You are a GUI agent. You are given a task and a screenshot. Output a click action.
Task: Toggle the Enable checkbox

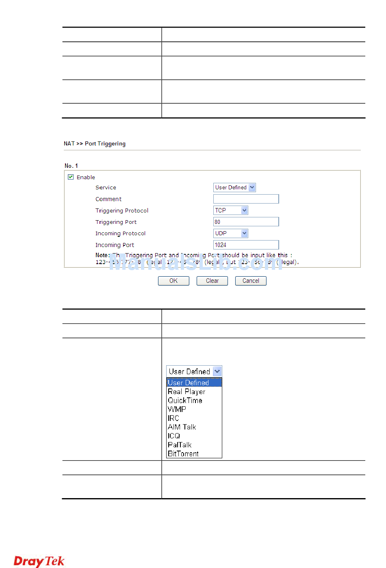(x=71, y=177)
